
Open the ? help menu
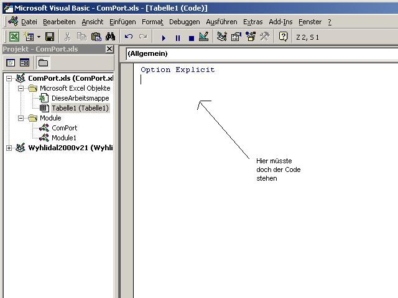(330, 22)
